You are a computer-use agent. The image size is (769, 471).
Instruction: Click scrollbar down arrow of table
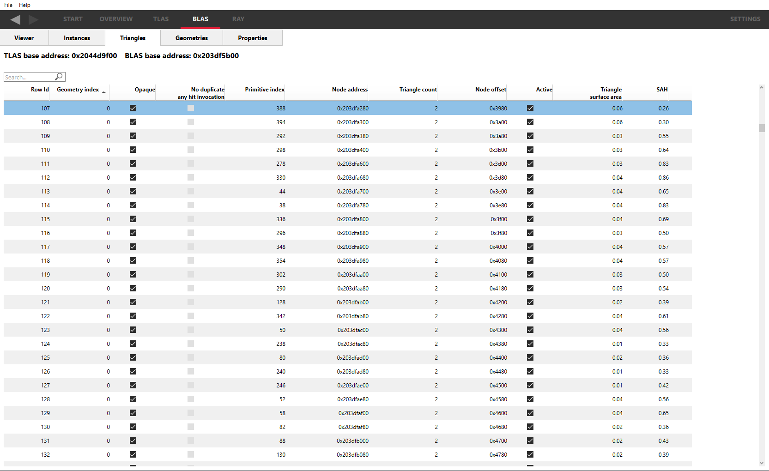coord(762,463)
